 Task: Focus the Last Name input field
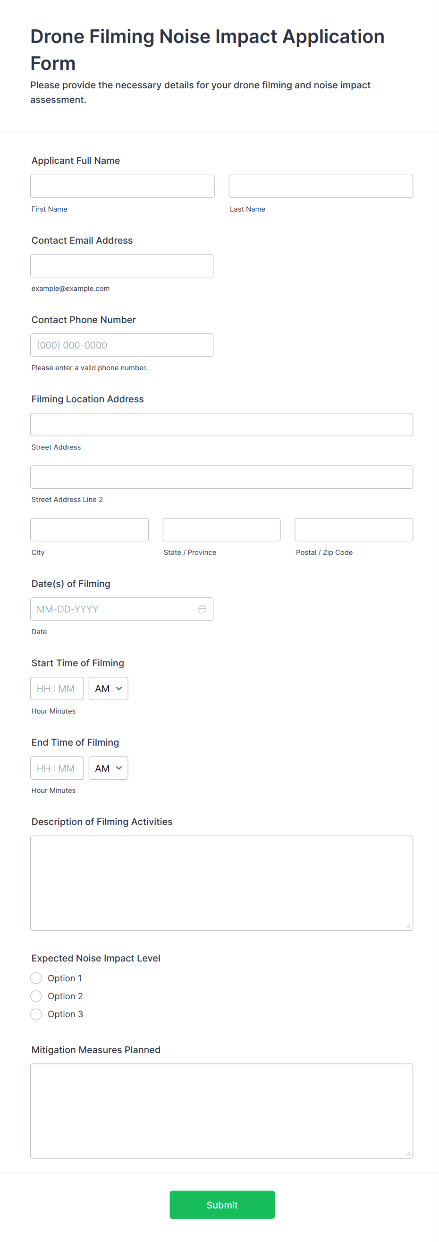(x=321, y=186)
